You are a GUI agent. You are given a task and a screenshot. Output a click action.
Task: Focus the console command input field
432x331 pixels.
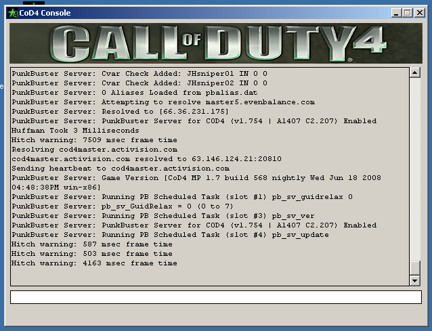(216, 297)
